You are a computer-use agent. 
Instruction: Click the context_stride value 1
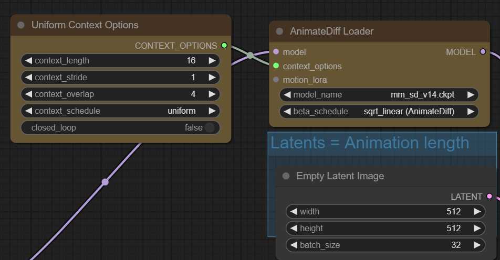pyautogui.click(x=193, y=78)
